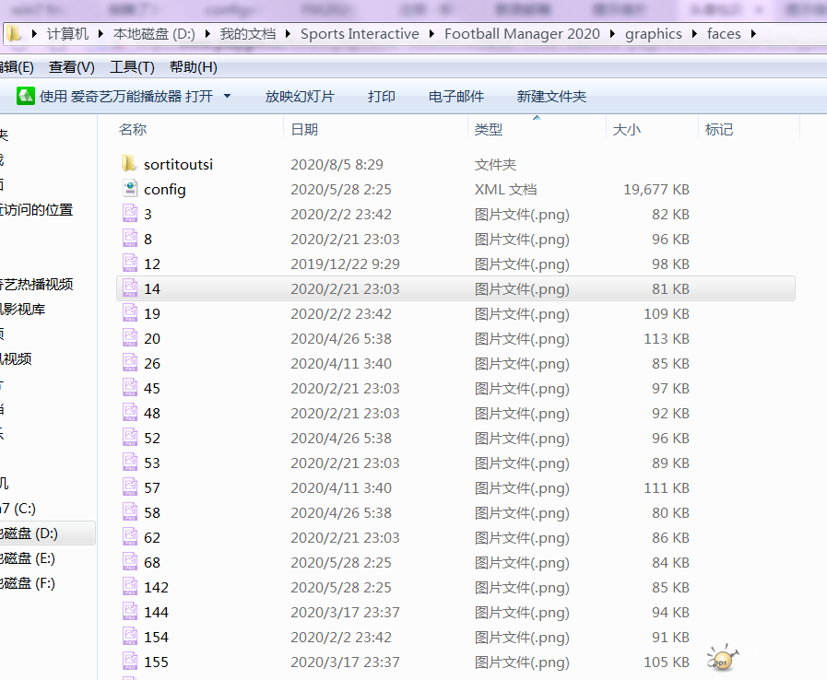Click the iQiyi player green icon
This screenshot has height=680, width=827.
(25, 96)
